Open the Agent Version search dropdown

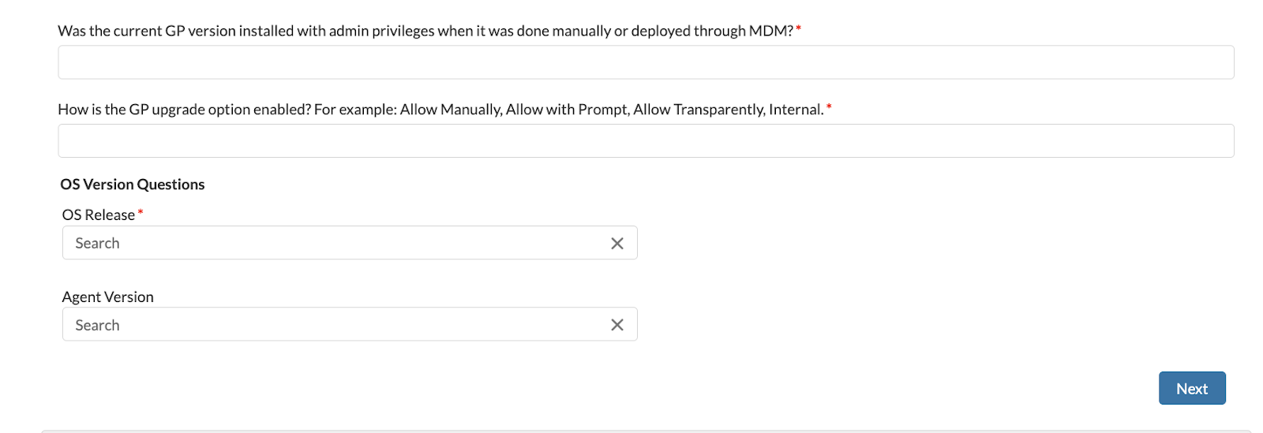click(x=332, y=325)
